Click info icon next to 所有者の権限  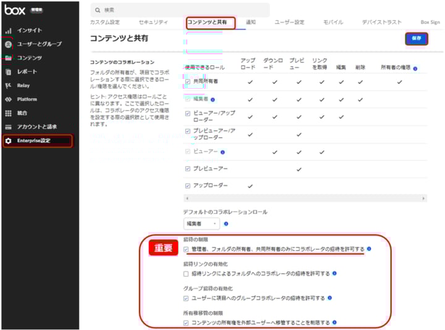tap(415, 68)
